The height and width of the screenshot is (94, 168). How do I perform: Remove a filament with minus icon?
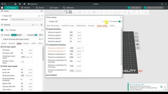coord(36,25)
